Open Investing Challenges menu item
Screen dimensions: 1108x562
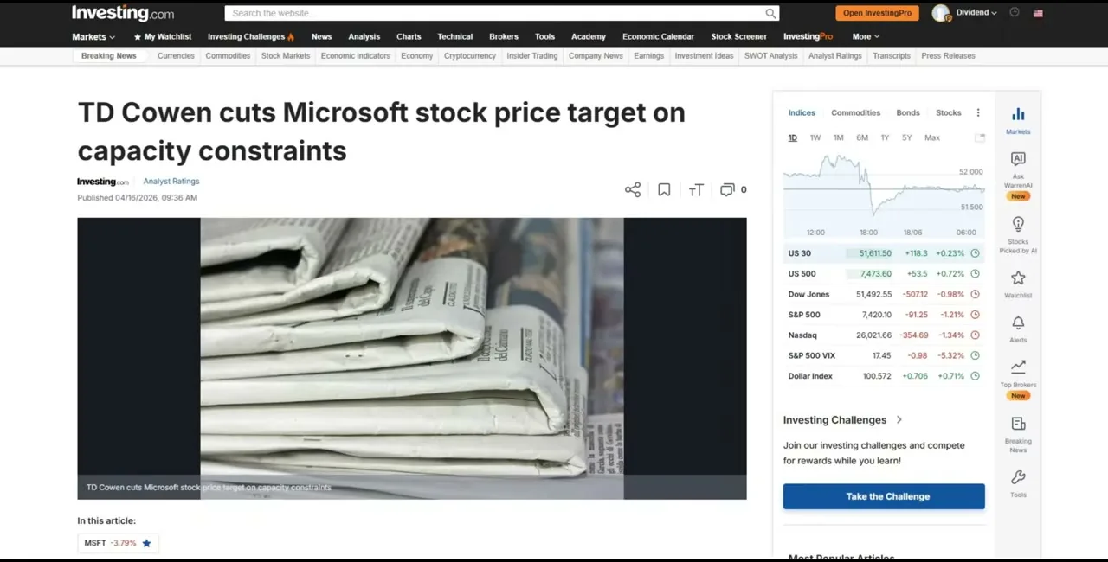251,36
